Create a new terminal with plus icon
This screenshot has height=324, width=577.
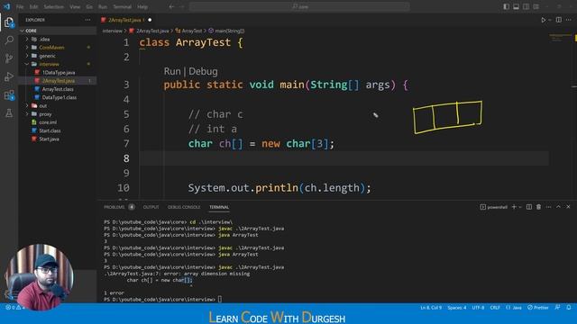(514, 207)
